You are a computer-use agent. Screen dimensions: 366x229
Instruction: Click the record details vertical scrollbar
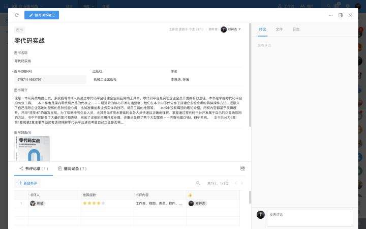(250, 75)
